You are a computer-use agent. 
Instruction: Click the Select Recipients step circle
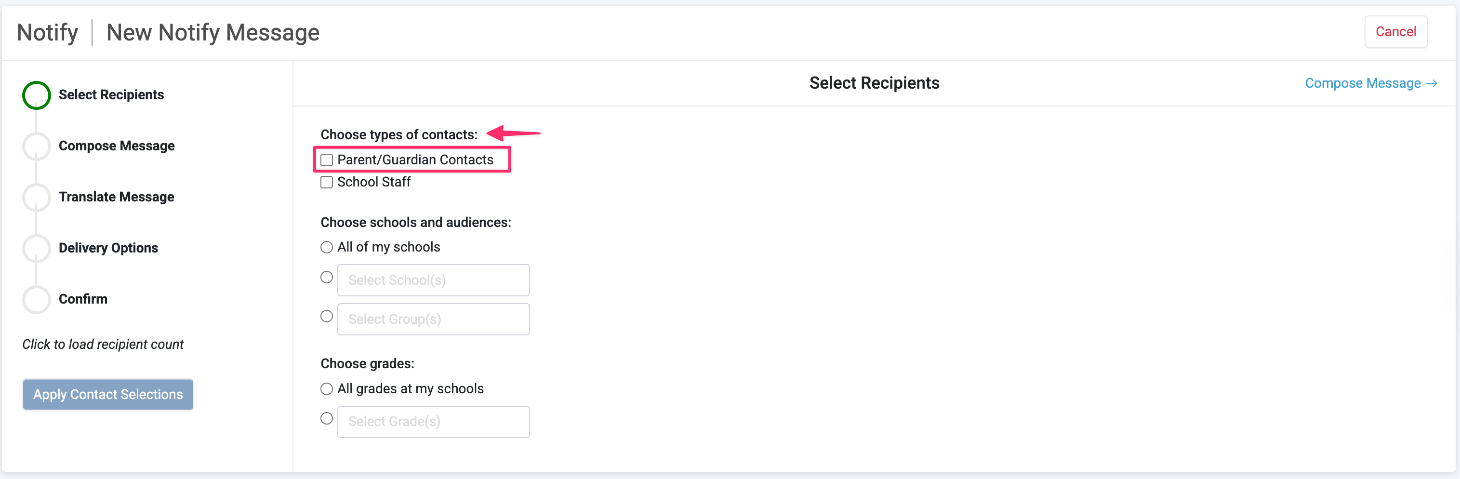point(36,95)
